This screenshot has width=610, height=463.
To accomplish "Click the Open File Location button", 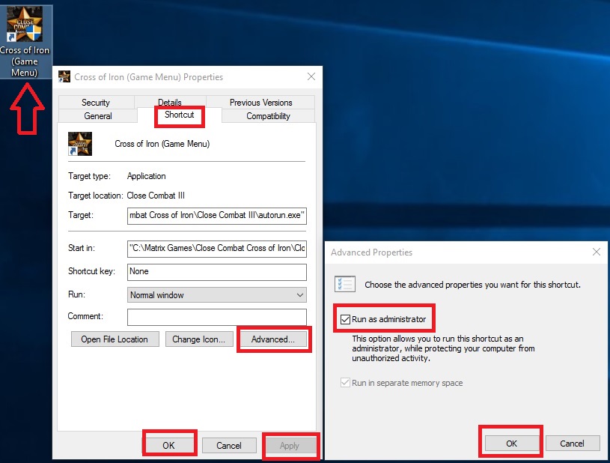I will click(115, 339).
